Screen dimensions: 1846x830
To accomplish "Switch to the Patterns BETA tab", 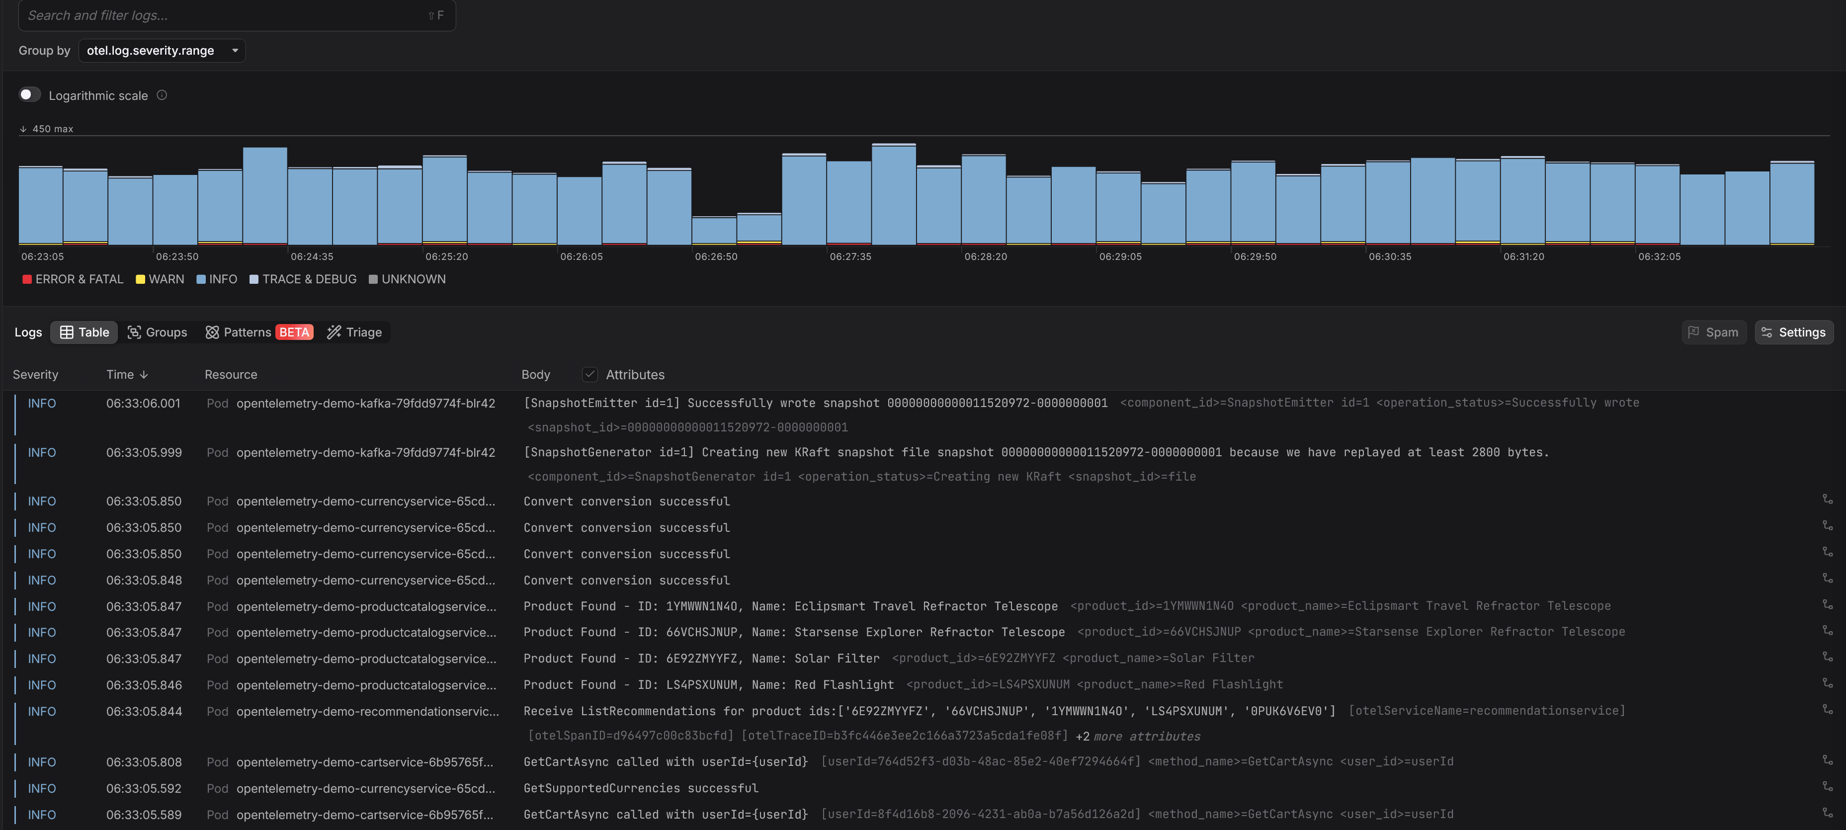I will point(259,332).
